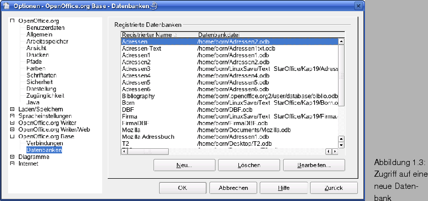
Task: Select Drucken in the options tree
Action: coord(38,55)
